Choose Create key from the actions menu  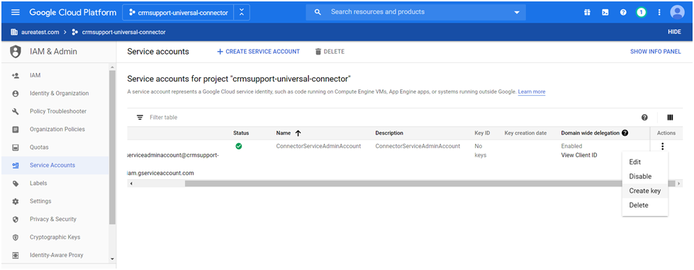pyautogui.click(x=645, y=191)
